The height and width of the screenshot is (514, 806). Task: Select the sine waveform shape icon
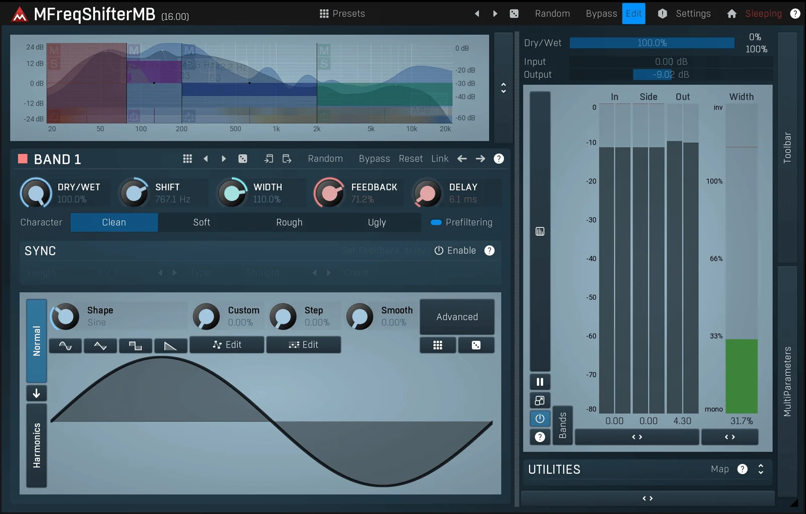pos(65,345)
